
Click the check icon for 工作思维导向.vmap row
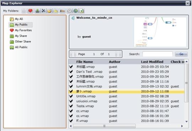(71, 76)
